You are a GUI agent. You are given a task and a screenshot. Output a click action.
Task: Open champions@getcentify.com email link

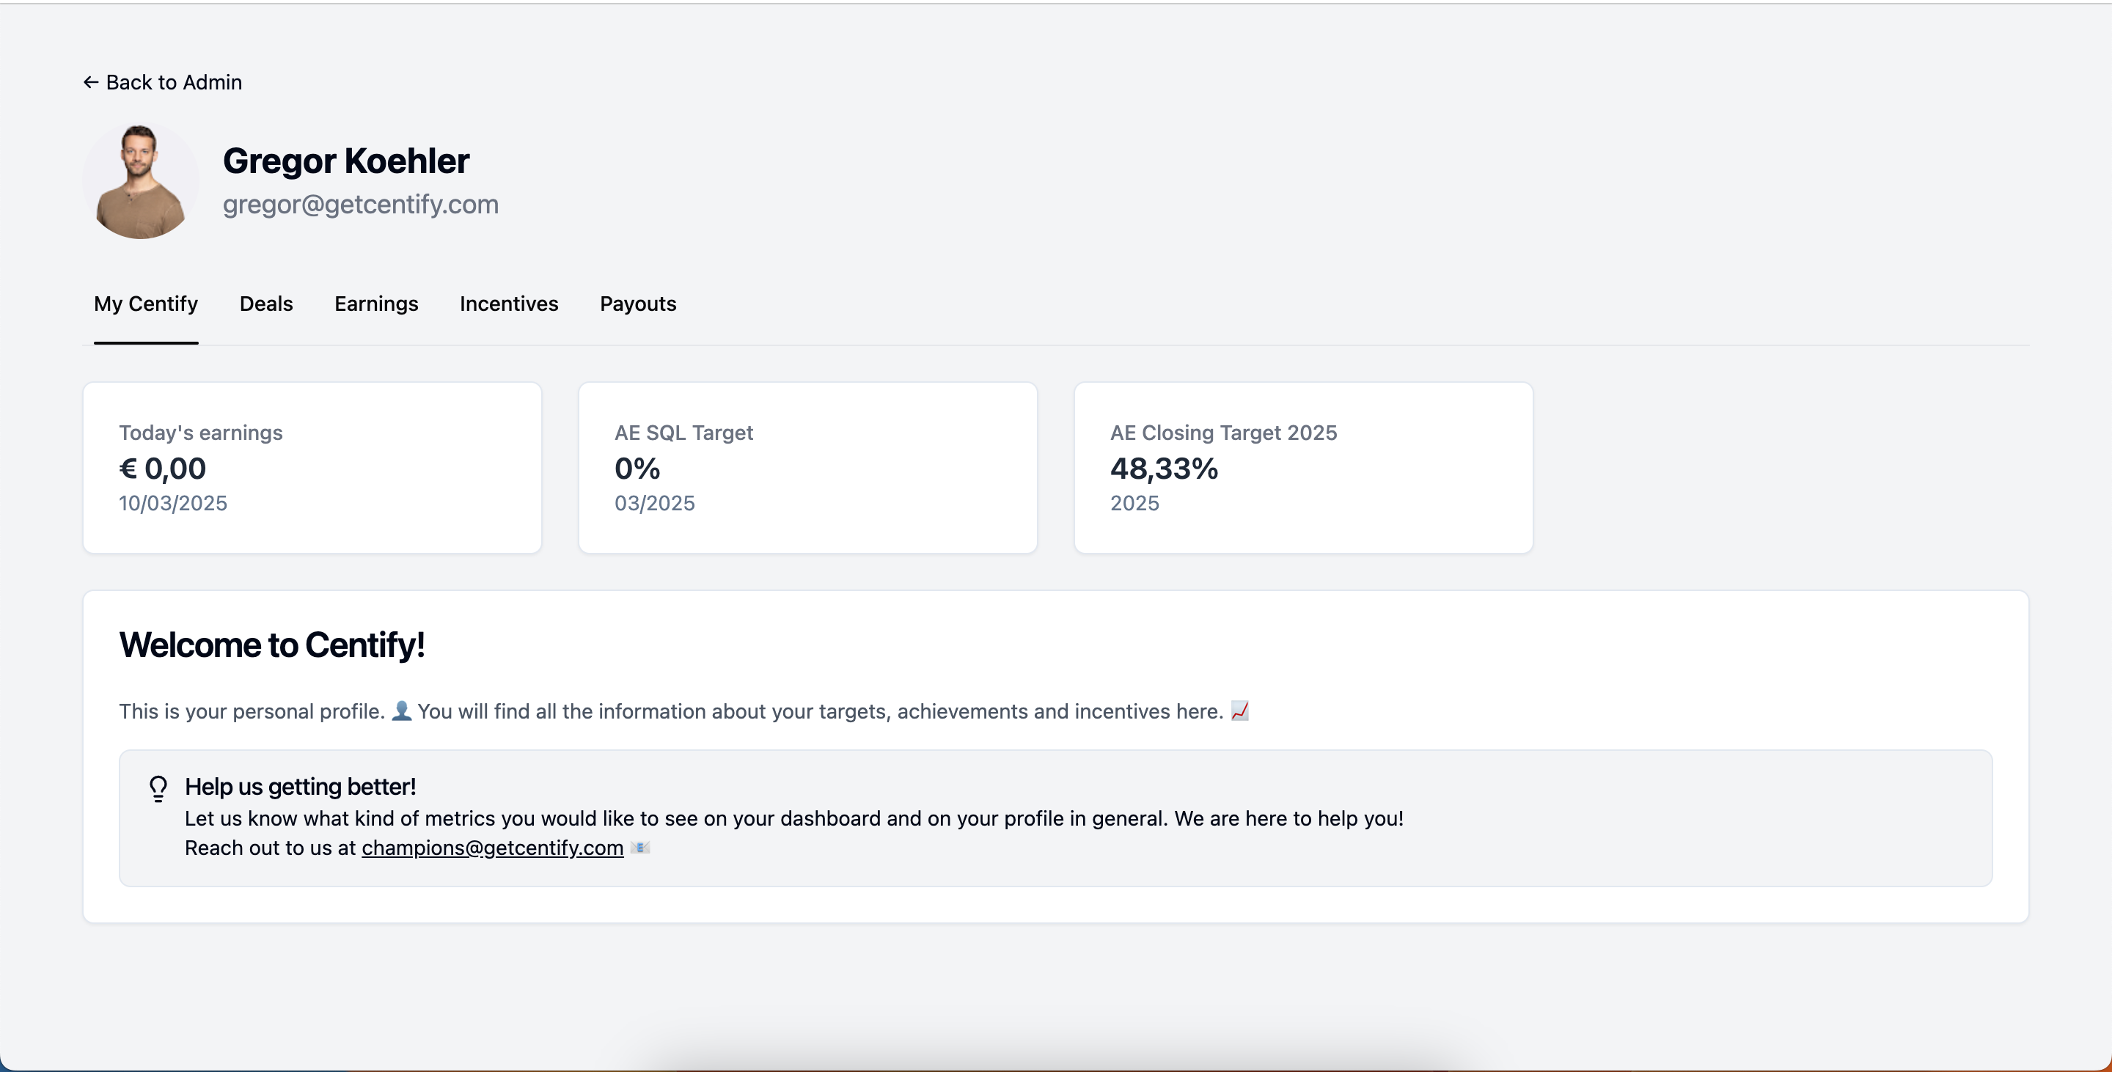click(492, 848)
